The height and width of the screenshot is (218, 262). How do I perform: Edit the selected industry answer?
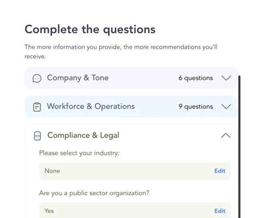click(220, 171)
